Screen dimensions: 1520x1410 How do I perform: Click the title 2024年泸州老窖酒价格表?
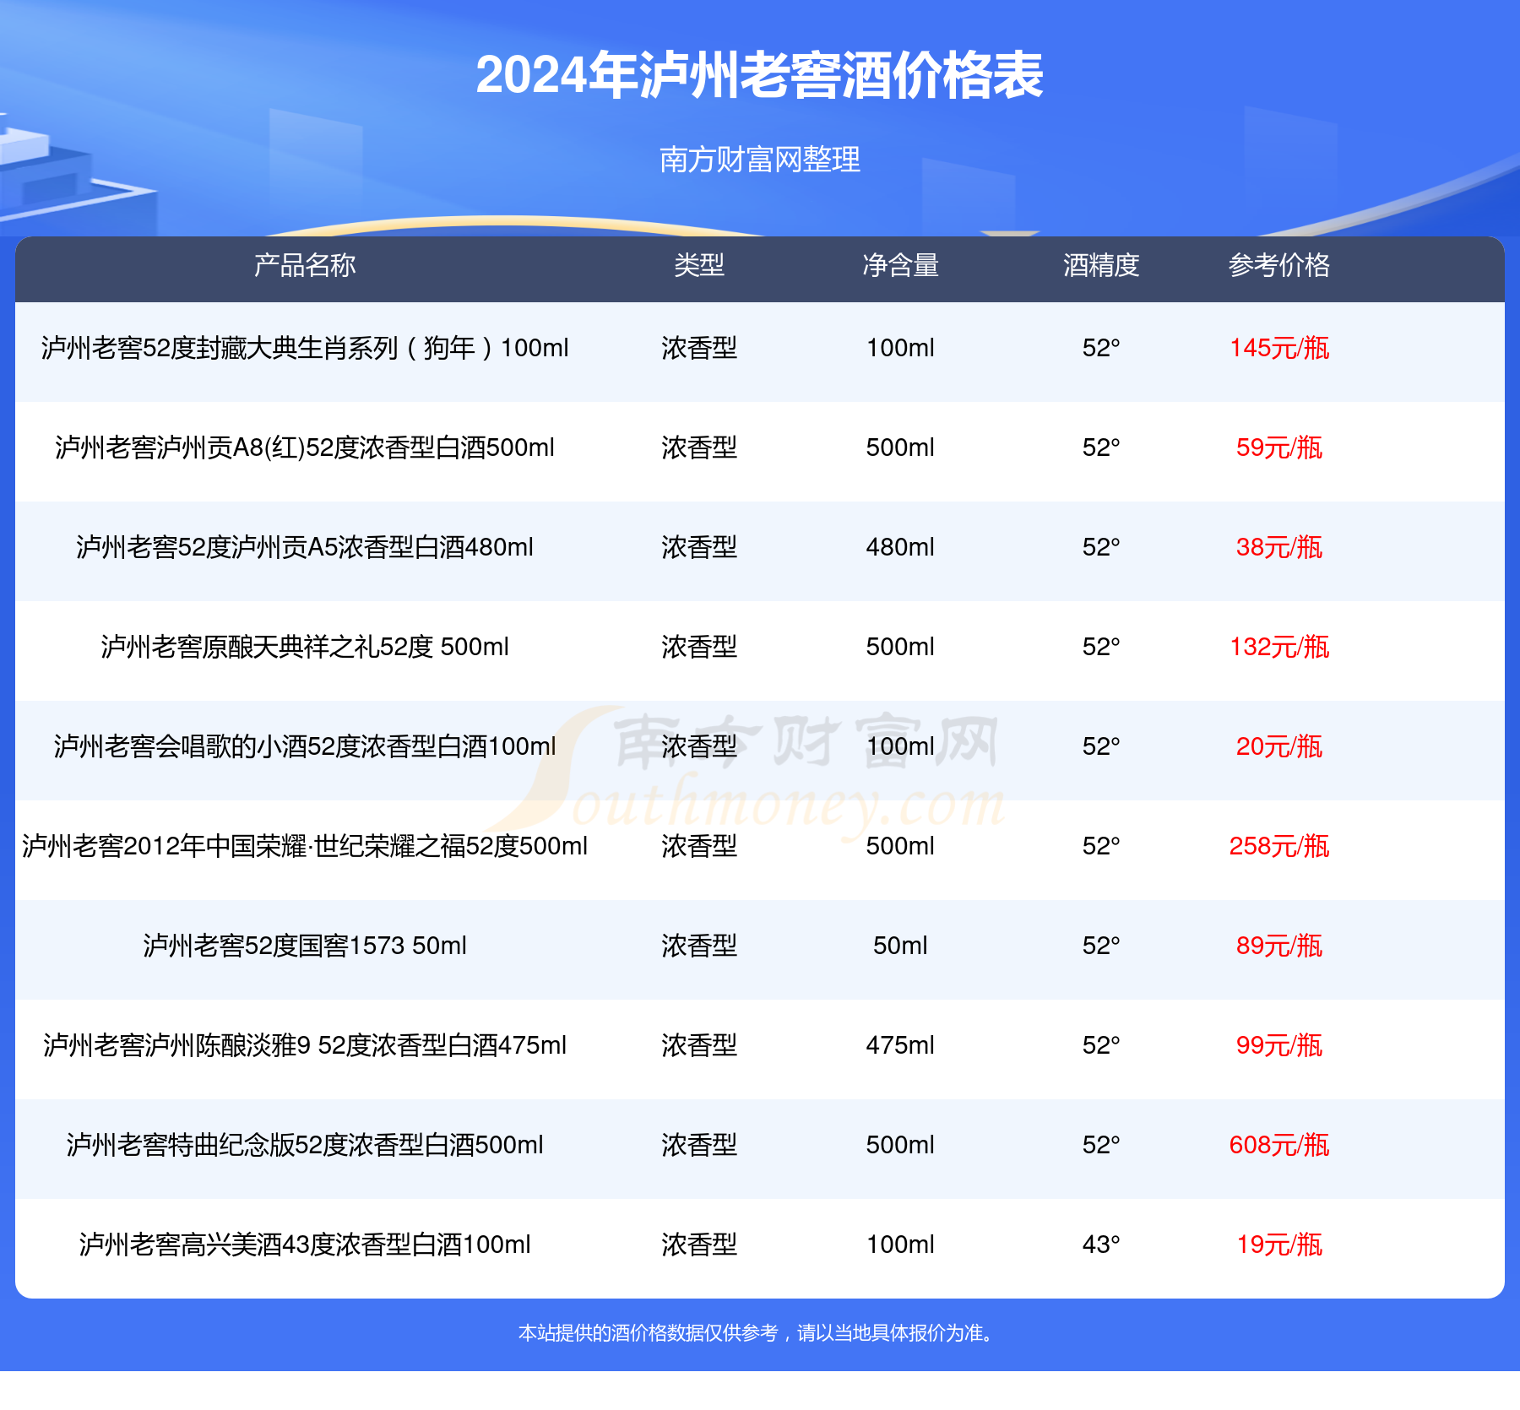pyautogui.click(x=759, y=75)
